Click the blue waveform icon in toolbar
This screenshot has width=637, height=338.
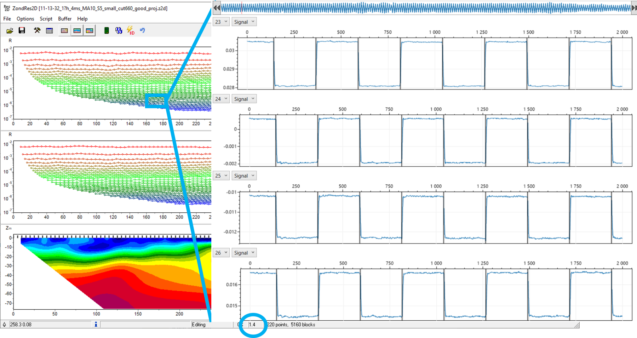point(119,30)
